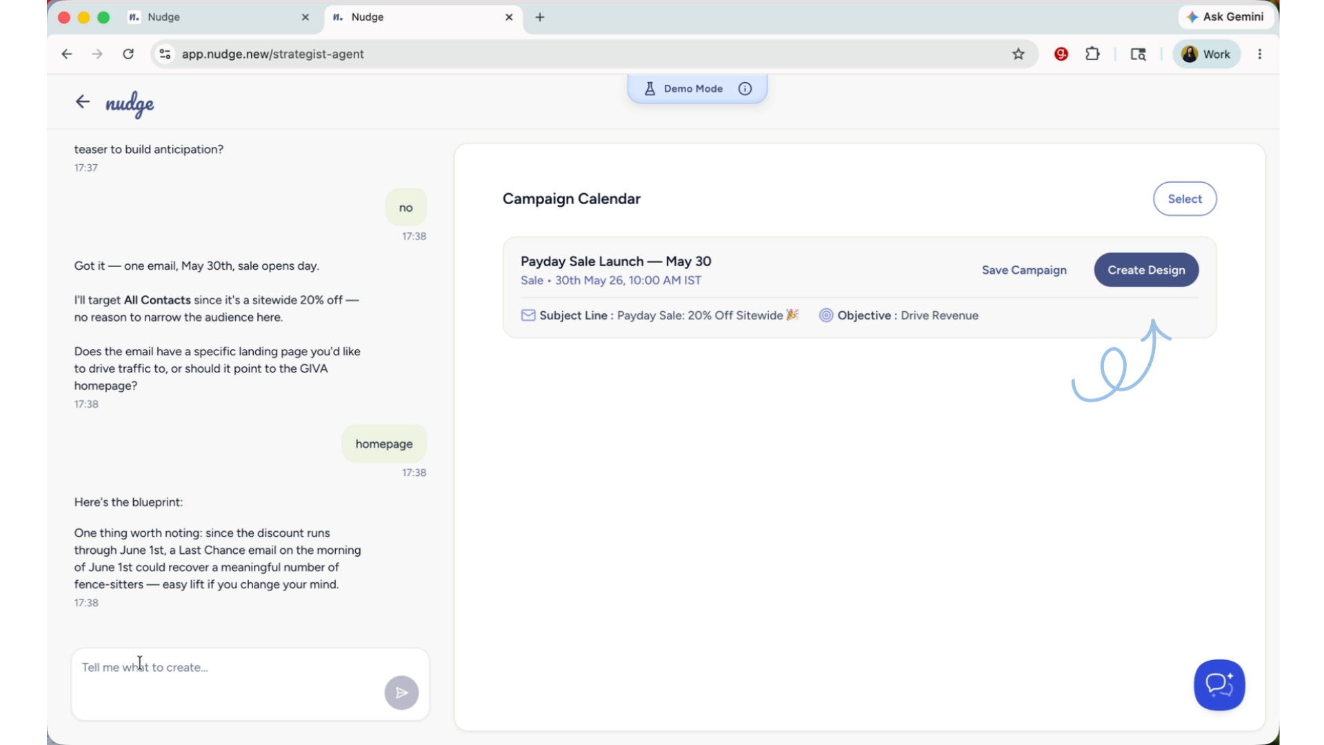
Task: Open Chrome's three-dot menu
Action: 1260,54
